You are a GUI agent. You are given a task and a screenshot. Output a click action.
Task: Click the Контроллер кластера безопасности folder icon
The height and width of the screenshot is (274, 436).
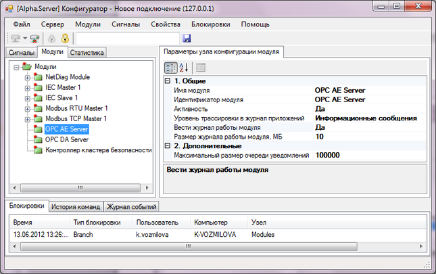(38, 150)
